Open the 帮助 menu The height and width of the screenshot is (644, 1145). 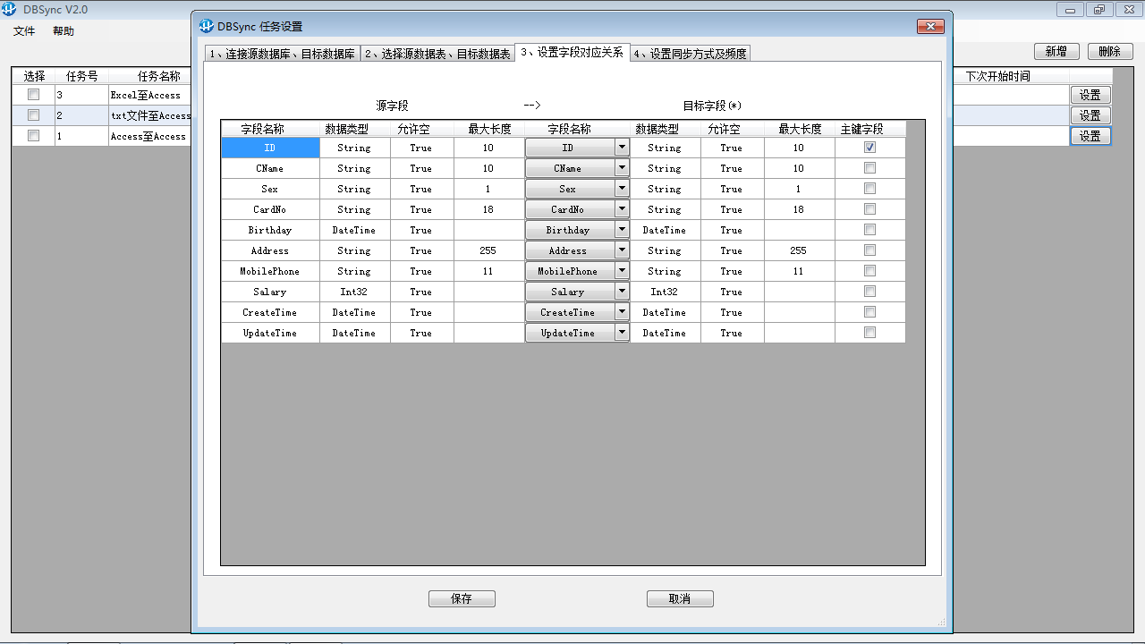(x=62, y=30)
